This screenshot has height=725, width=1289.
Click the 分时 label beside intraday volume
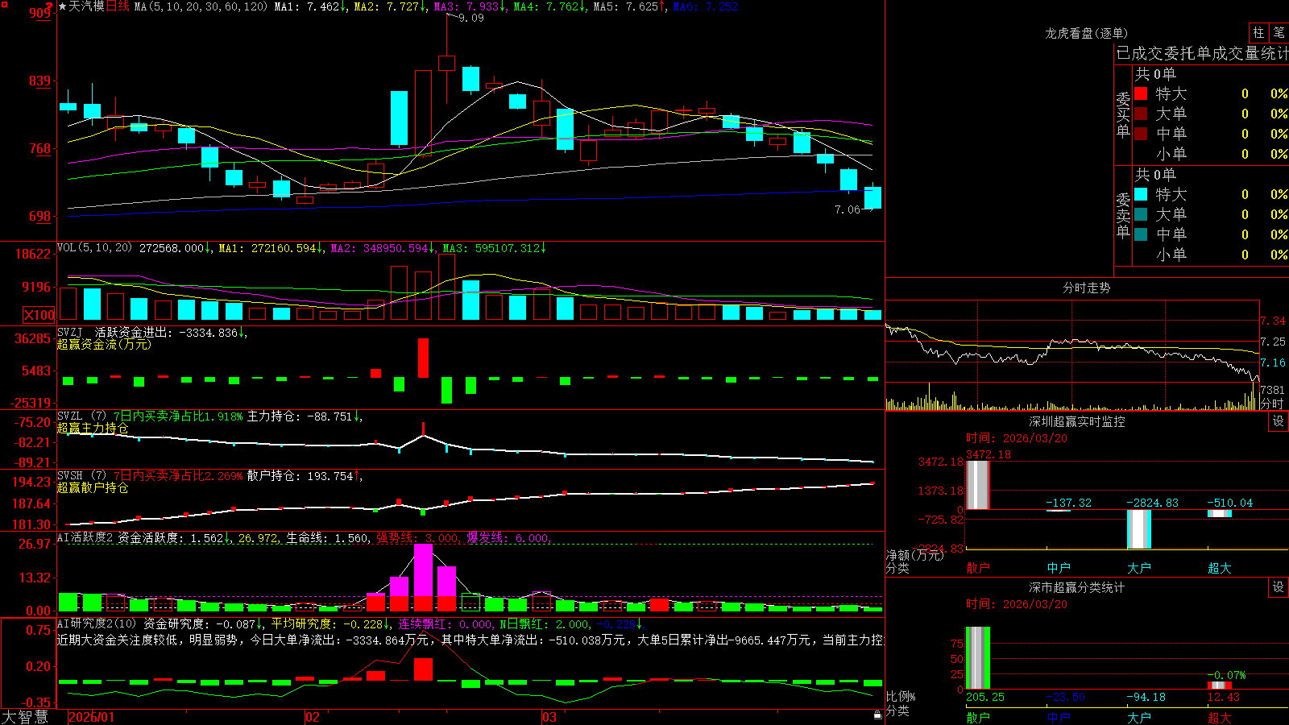1273,404
